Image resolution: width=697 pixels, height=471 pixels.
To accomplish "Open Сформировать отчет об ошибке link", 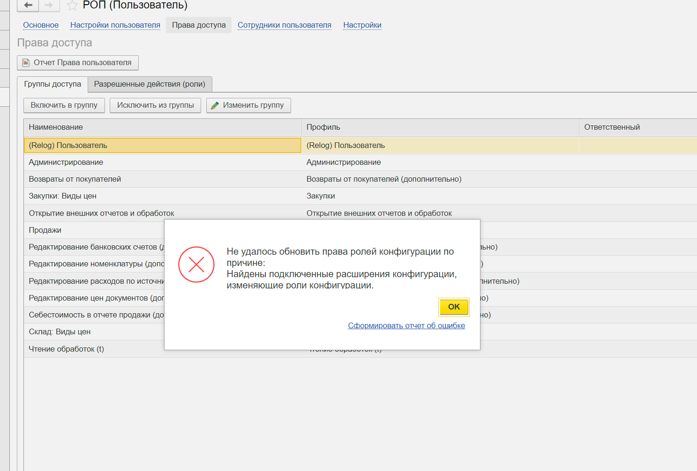I will pyautogui.click(x=406, y=325).
